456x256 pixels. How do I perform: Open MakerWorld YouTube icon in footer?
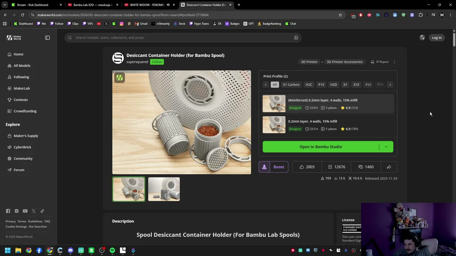click(25, 211)
